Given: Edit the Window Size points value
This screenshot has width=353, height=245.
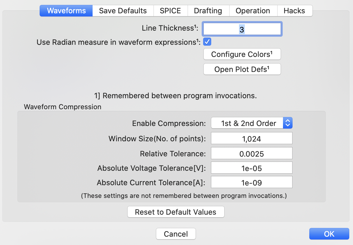Looking at the screenshot, I should coord(251,138).
